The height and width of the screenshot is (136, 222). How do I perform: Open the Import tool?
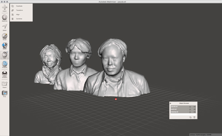(x=4, y=8)
